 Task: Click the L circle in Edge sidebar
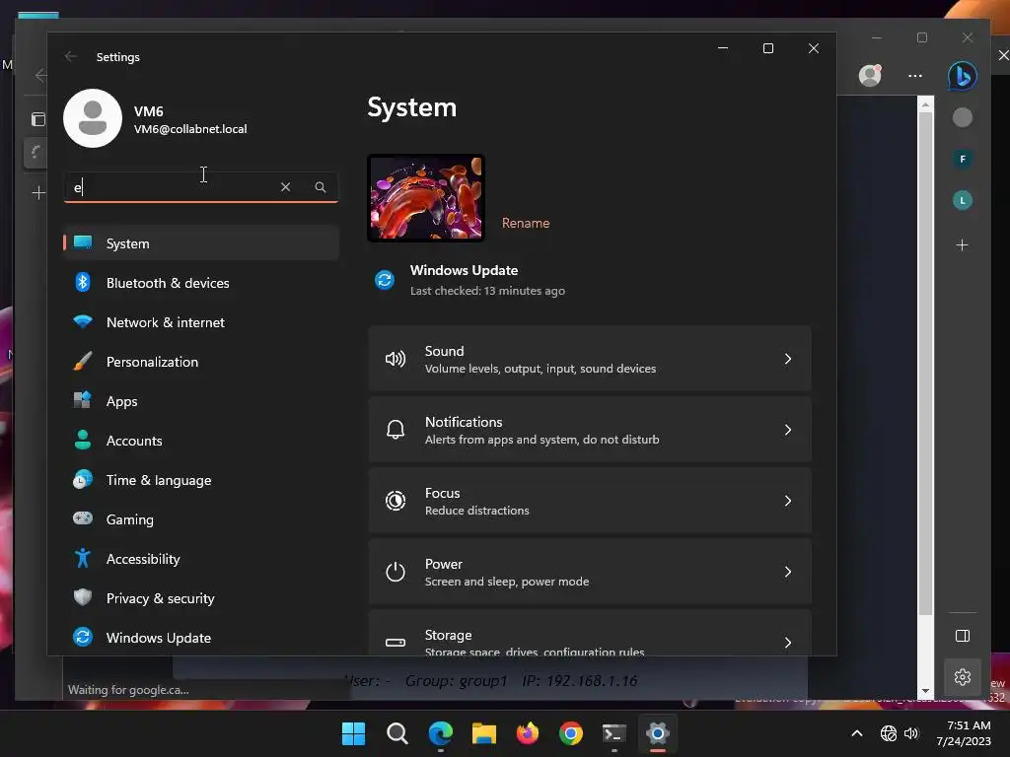point(963,200)
